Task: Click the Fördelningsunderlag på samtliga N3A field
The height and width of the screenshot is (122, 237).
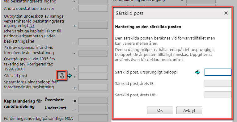Action: 93,118
